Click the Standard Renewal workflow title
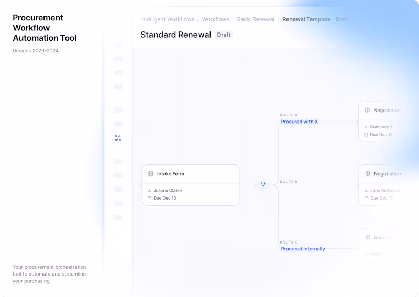The width and height of the screenshot is (419, 297). coord(175,35)
